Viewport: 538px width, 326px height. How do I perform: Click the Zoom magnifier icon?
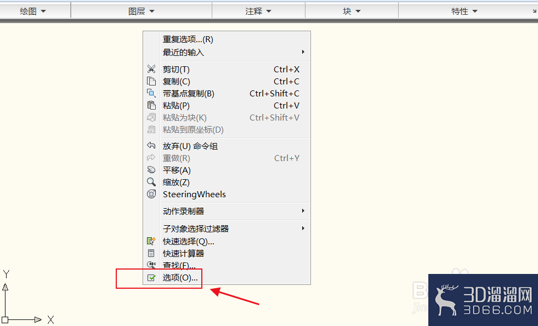tap(151, 182)
